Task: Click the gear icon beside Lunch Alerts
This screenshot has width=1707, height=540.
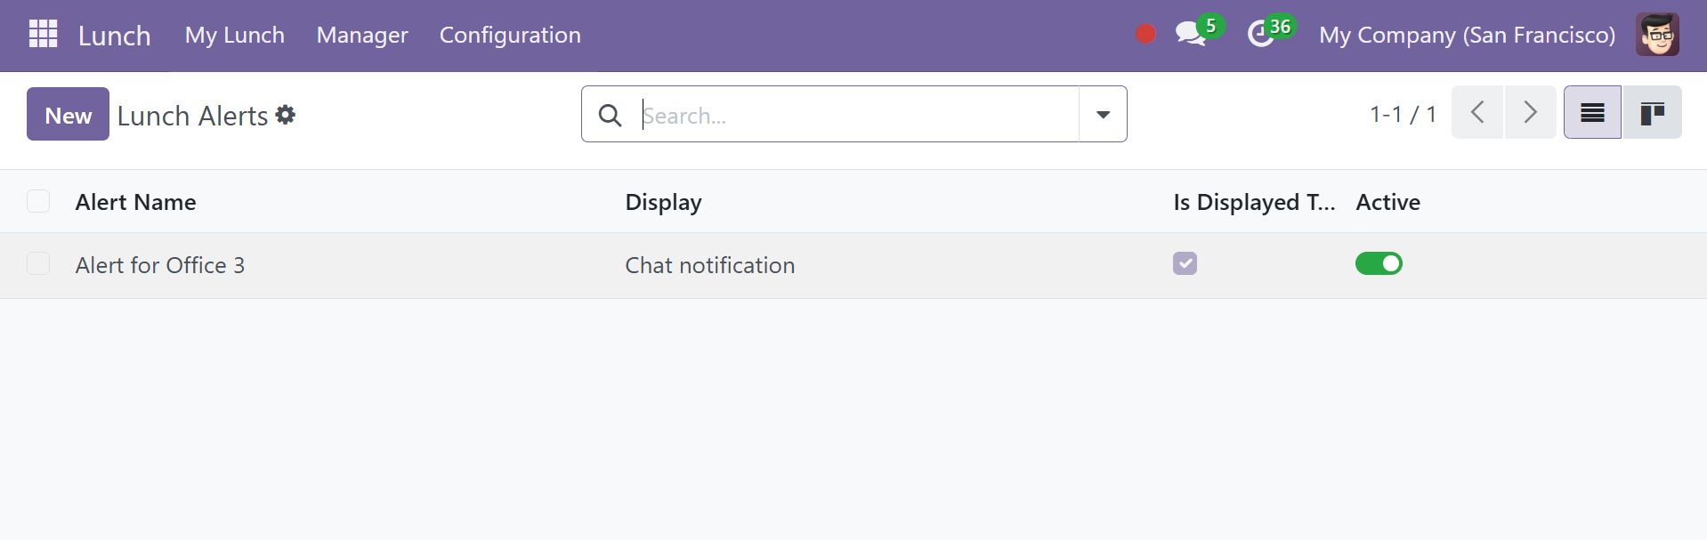Action: tap(286, 115)
